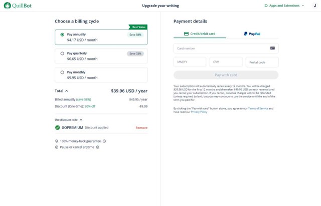Click the info icon next to money-back guarantee
This screenshot has height=206, width=321.
click(x=104, y=141)
